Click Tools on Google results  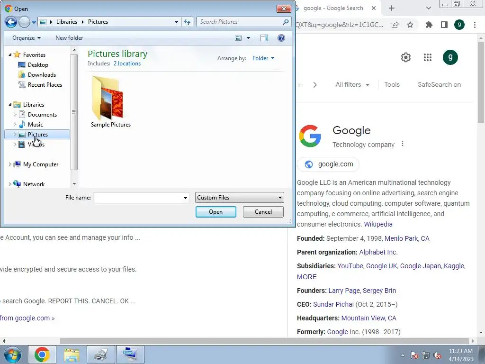tap(392, 84)
